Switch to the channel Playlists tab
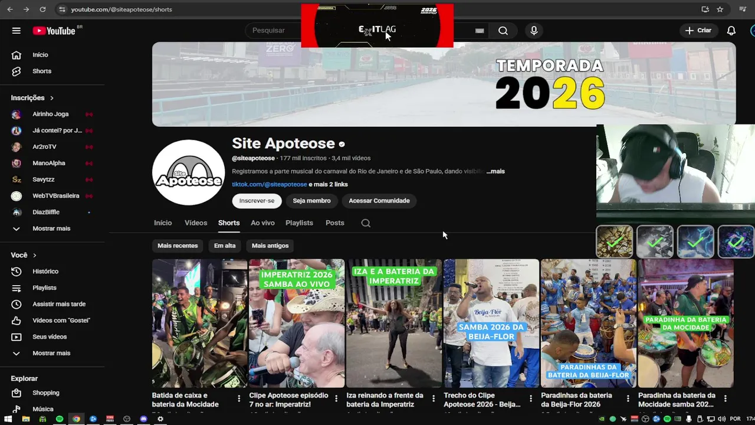755x425 pixels. (x=299, y=223)
